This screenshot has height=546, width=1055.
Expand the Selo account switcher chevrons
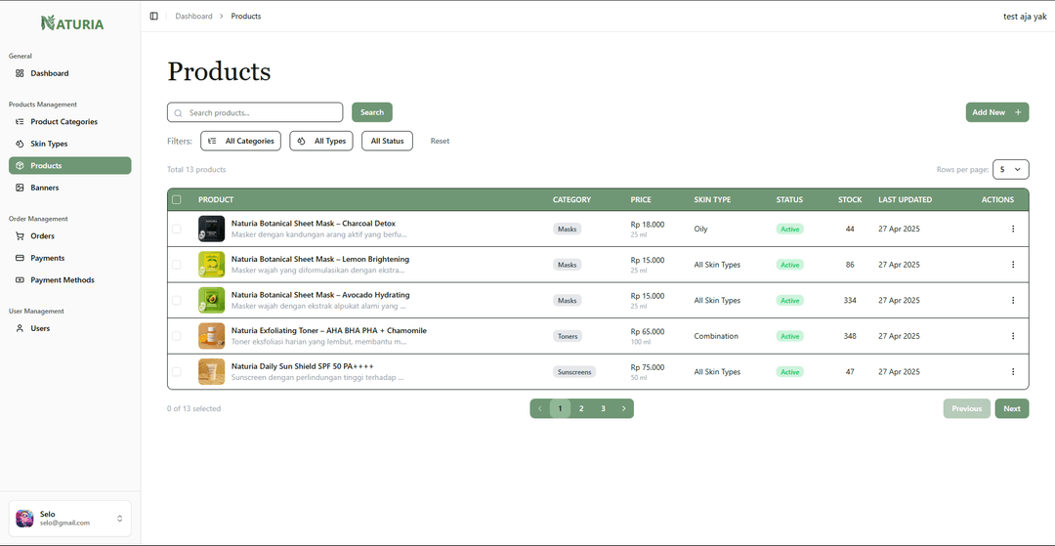[120, 519]
